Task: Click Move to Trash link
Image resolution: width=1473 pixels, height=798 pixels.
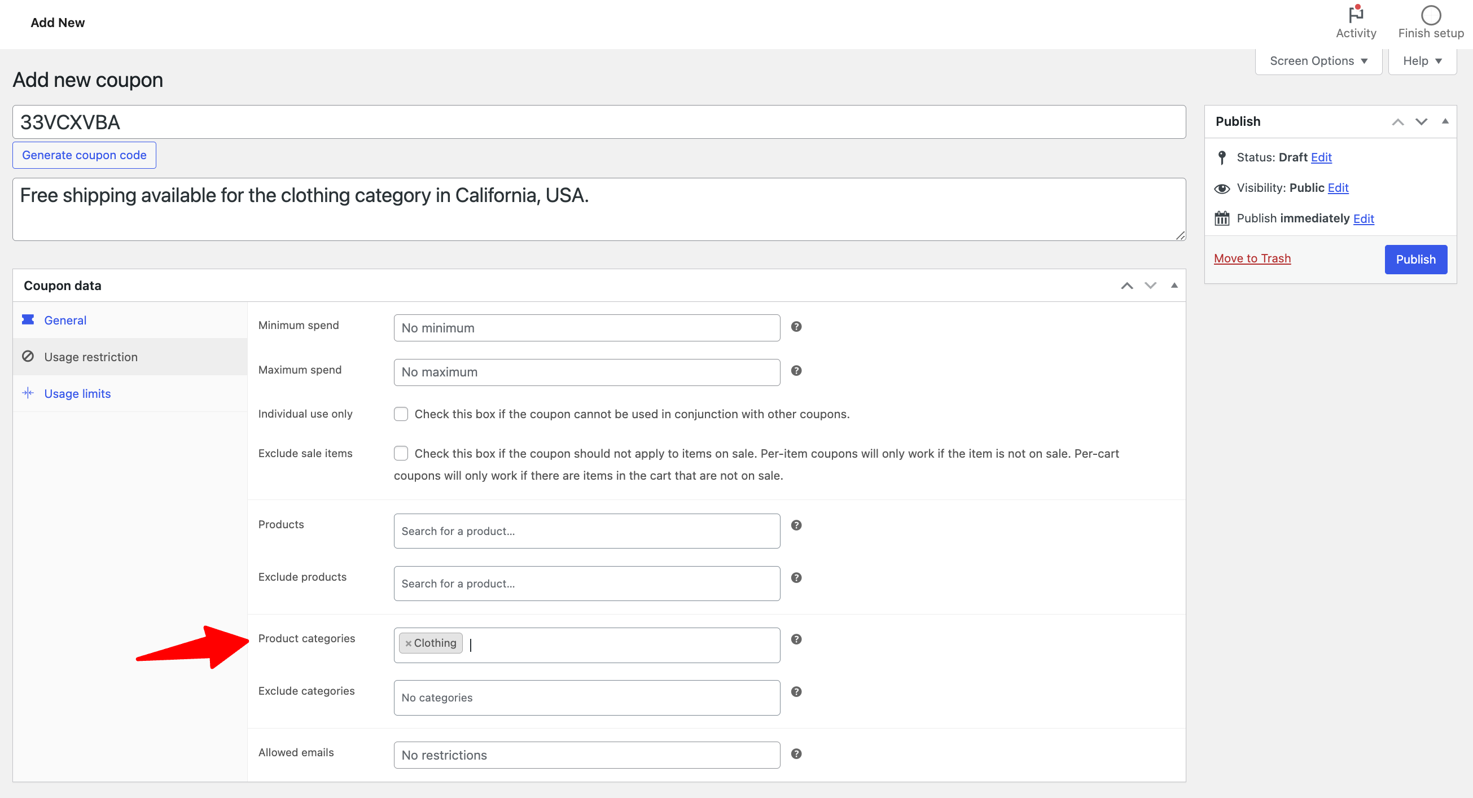Action: click(1252, 258)
